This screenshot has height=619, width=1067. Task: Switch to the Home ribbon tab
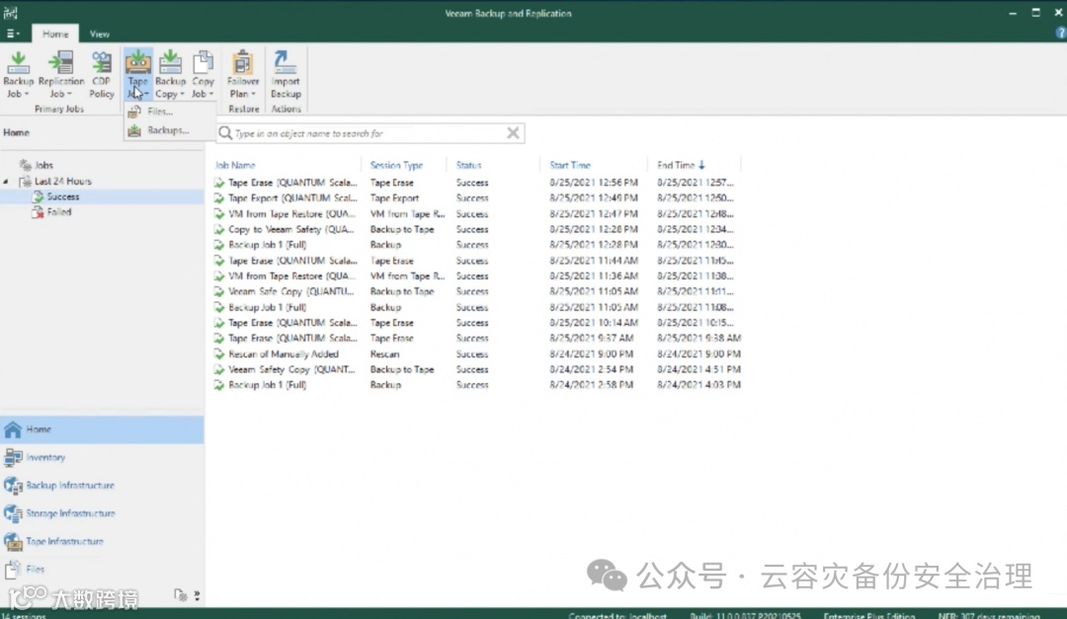click(55, 34)
